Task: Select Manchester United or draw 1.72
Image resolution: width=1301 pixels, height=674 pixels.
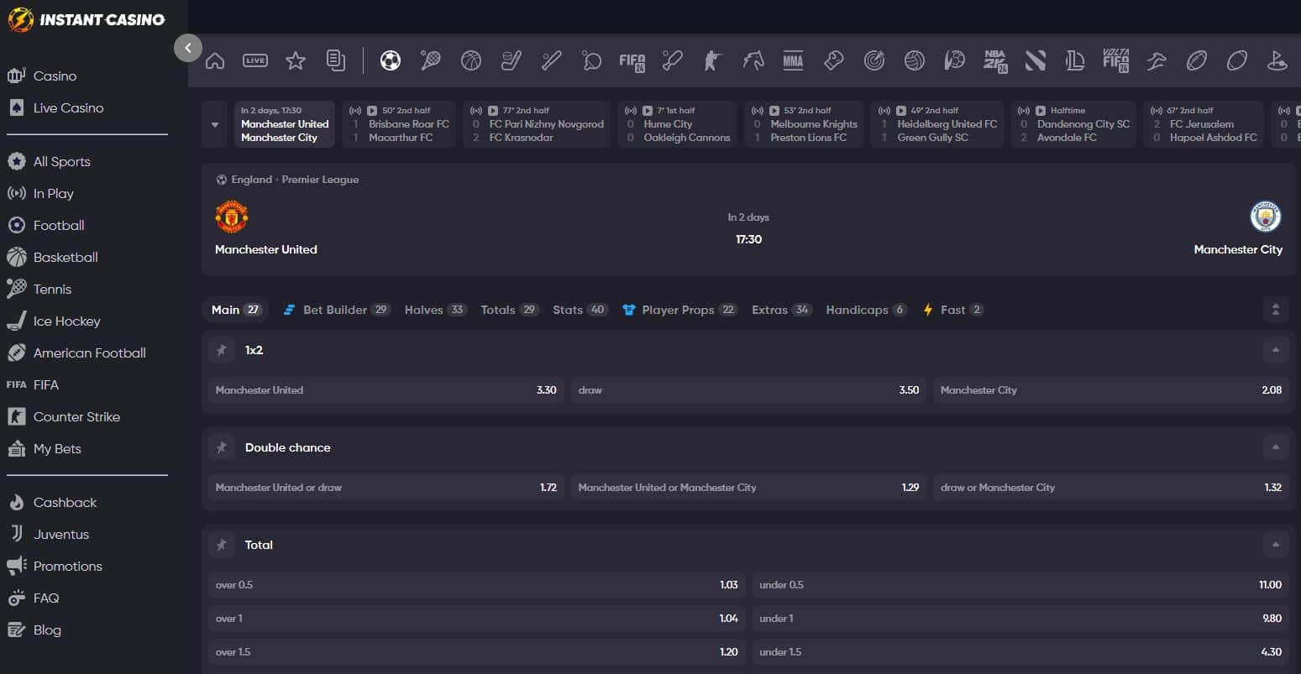Action: click(386, 488)
